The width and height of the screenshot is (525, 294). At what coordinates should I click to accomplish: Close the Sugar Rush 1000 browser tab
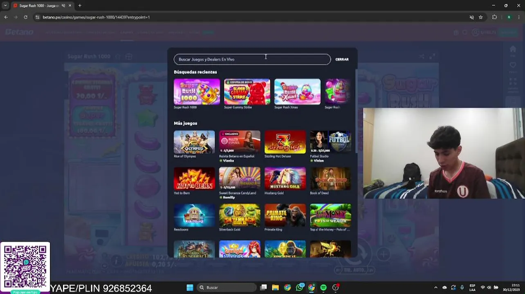tap(70, 6)
